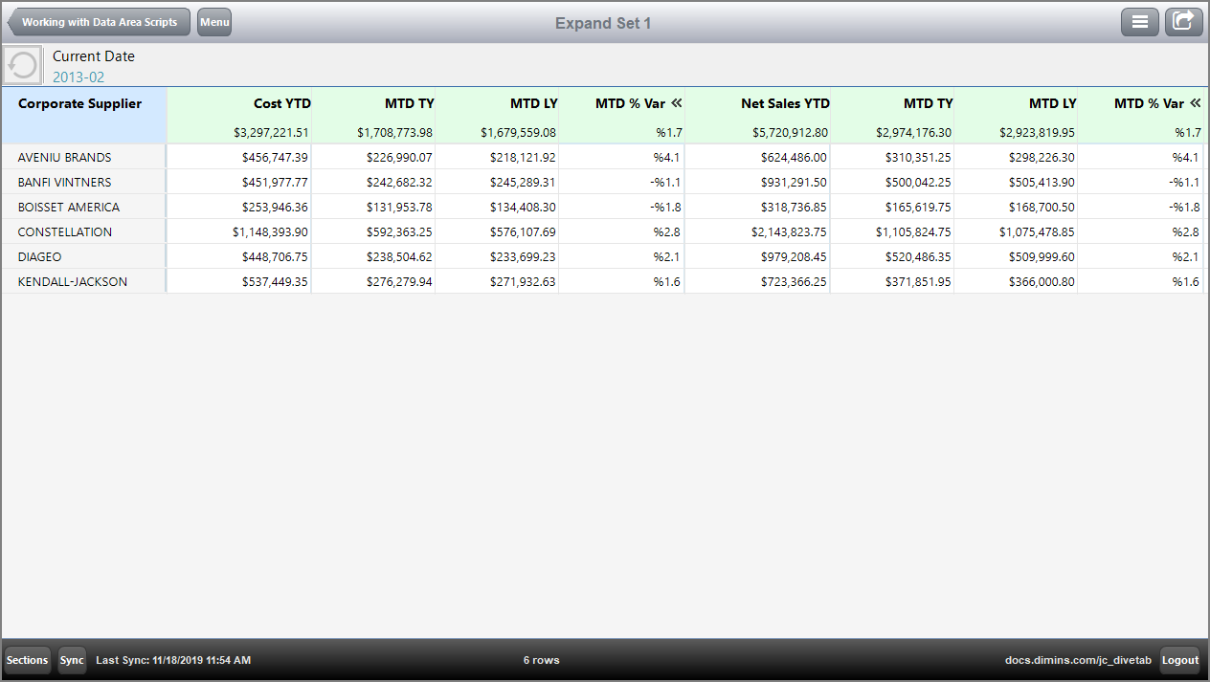Open the hamburger navigation menu
This screenshot has height=682, width=1210.
pyautogui.click(x=1139, y=21)
